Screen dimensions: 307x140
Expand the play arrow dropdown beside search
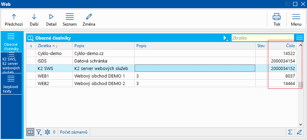point(225,38)
